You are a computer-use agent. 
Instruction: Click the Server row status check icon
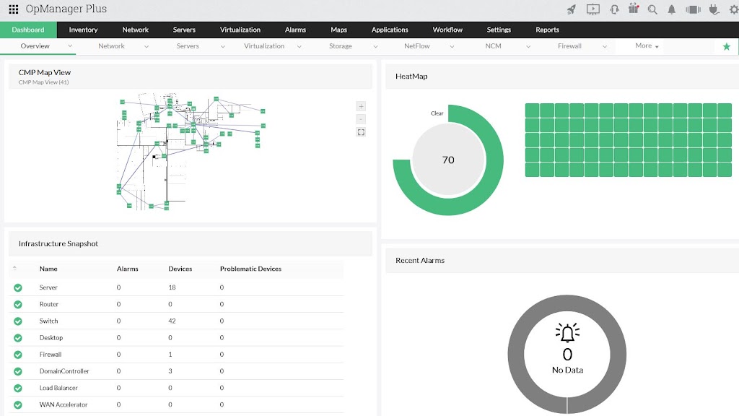point(18,287)
